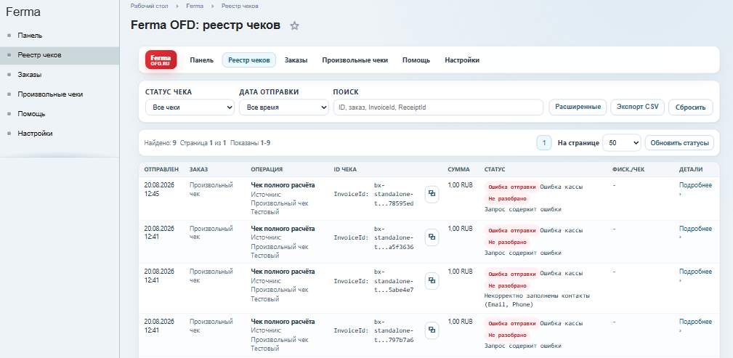Click the Экспорт CSV button
This screenshot has width=733, height=358.
click(x=638, y=107)
